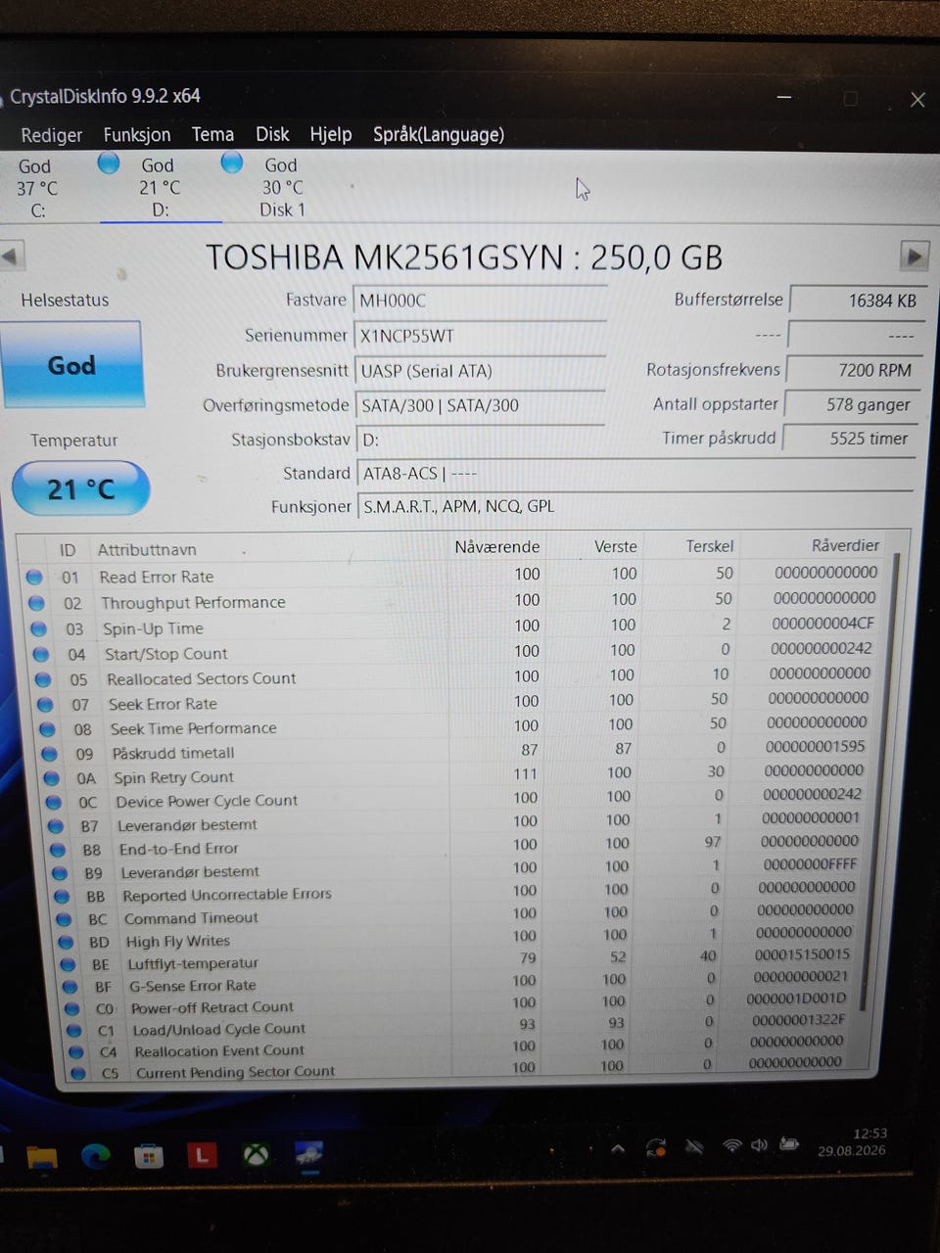The width and height of the screenshot is (940, 1253).
Task: Click the status dot for Luftflyt-temperatur
Action: [x=69, y=964]
